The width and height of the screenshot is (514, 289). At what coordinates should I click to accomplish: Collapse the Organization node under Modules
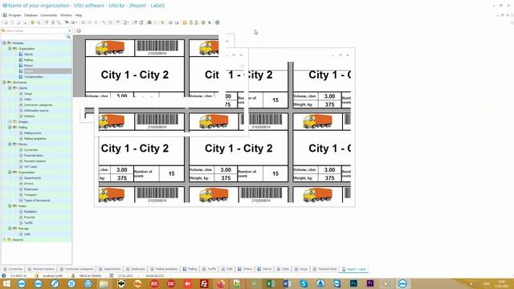point(10,48)
